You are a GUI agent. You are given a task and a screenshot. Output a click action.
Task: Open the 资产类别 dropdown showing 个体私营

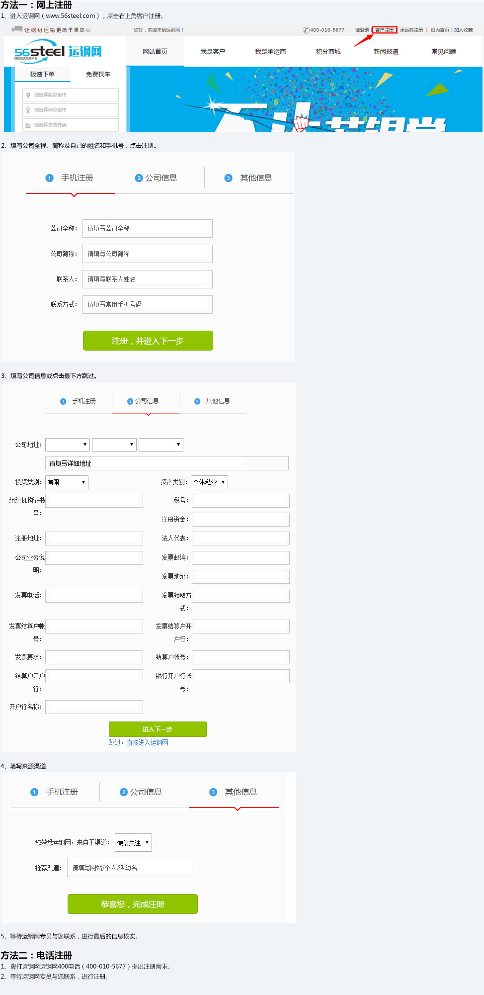pos(210,482)
